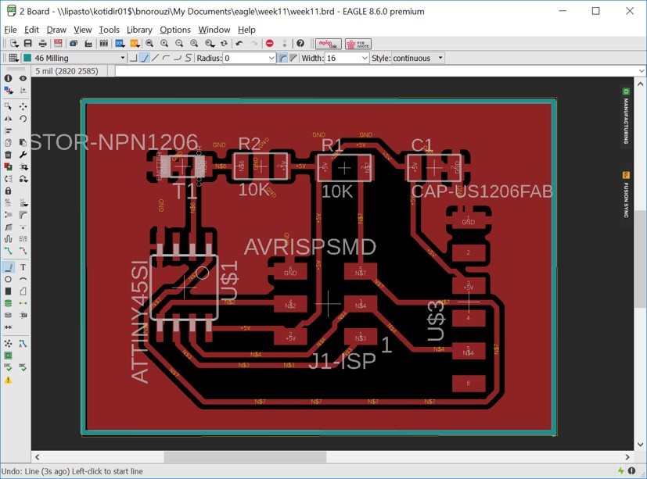Open the Tools menu
This screenshot has width=647, height=479.
coord(109,30)
